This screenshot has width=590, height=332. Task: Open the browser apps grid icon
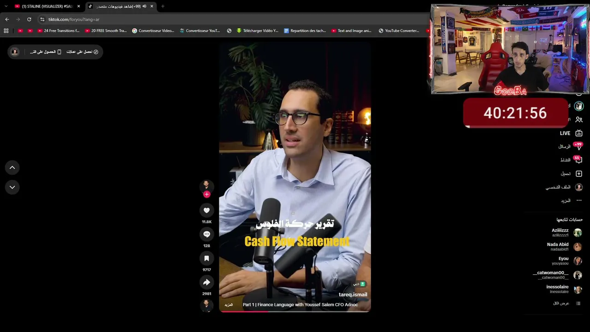(6, 31)
